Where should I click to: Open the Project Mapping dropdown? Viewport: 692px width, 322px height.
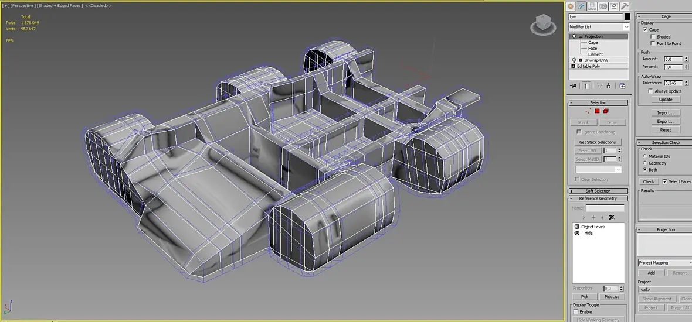(x=665, y=262)
